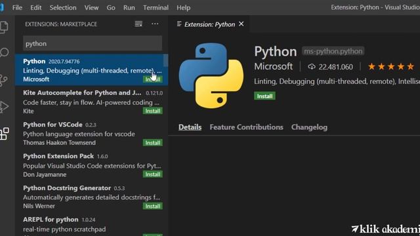Open the Terminal menu

click(x=156, y=7)
